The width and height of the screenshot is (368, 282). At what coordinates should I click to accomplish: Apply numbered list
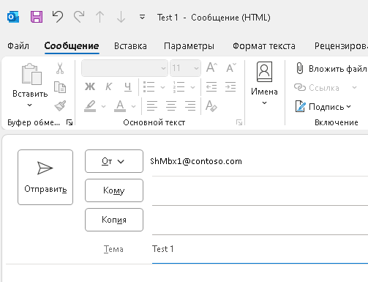click(179, 86)
